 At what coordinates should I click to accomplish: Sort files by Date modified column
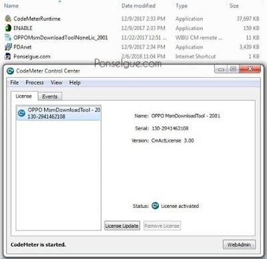point(138,6)
